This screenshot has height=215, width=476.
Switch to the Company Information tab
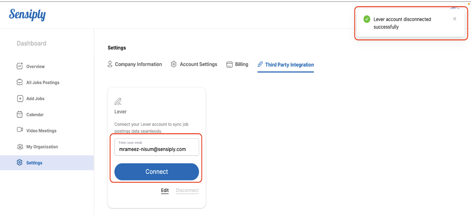(135, 64)
